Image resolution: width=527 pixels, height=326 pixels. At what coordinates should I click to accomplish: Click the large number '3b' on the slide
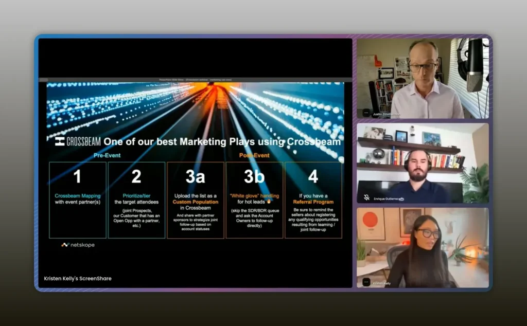click(254, 176)
